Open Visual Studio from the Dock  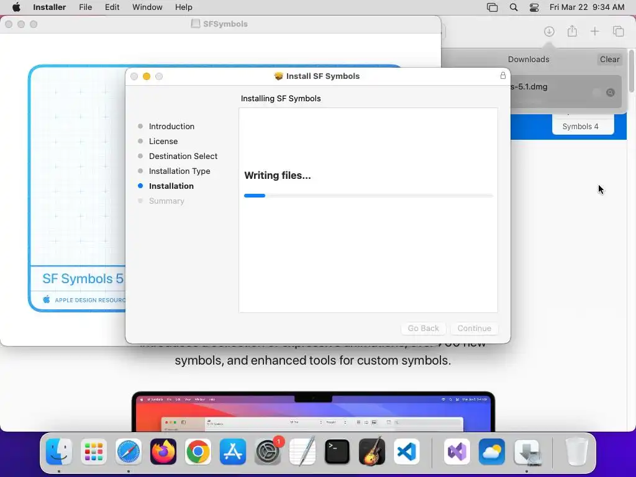457,452
